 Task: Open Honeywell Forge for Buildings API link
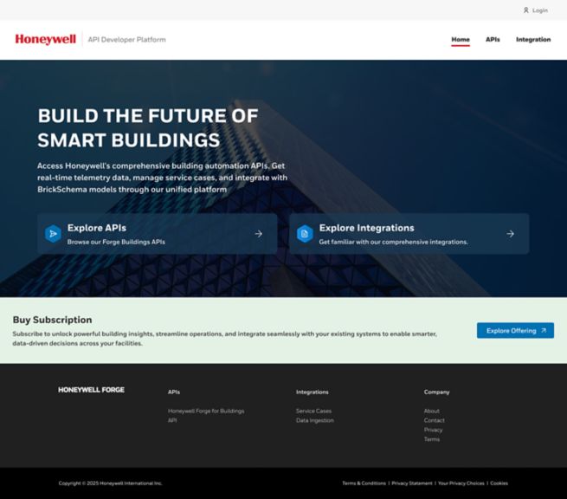(x=206, y=416)
